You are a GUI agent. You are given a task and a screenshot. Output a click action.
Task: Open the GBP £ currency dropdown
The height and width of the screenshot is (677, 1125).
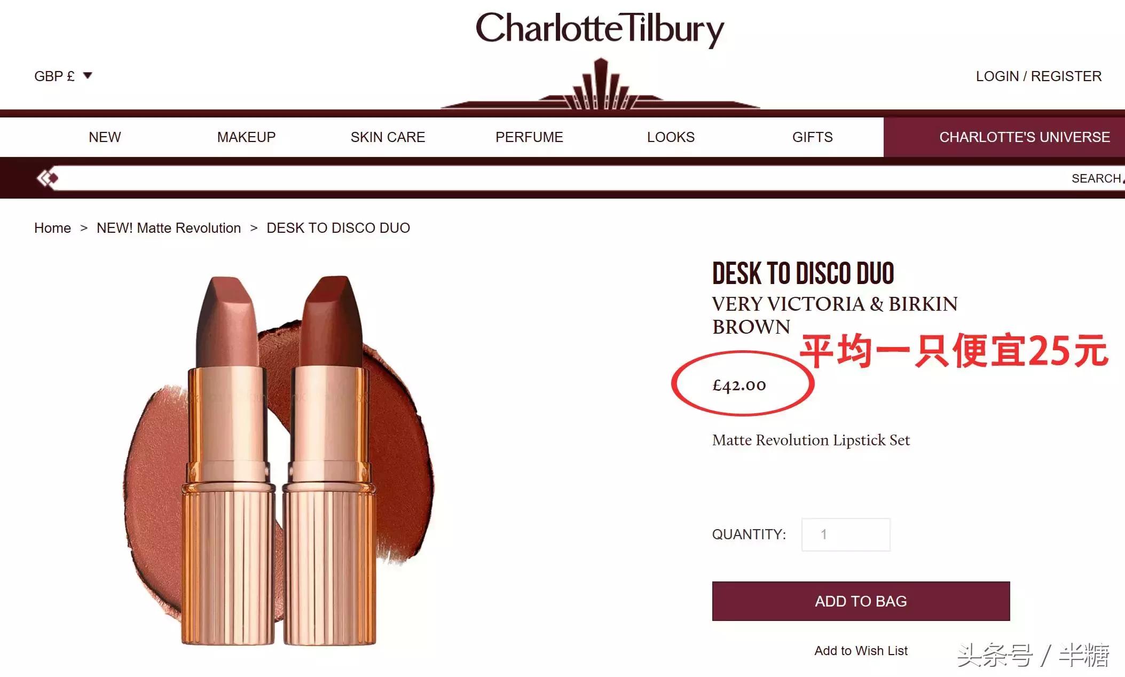point(63,76)
